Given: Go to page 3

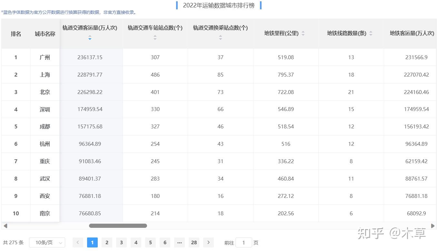Looking at the screenshot, I should point(121,243).
